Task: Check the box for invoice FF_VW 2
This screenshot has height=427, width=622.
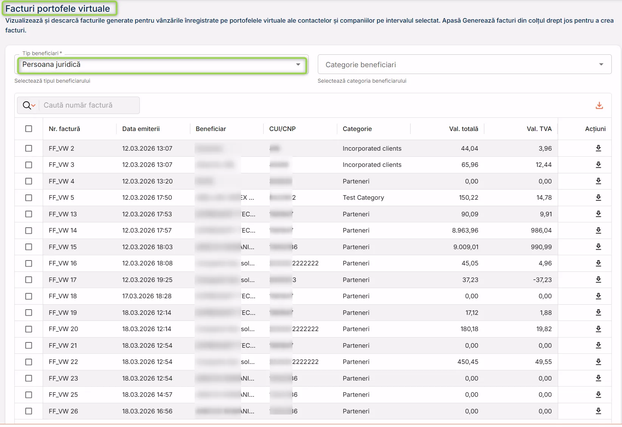Action: click(29, 148)
